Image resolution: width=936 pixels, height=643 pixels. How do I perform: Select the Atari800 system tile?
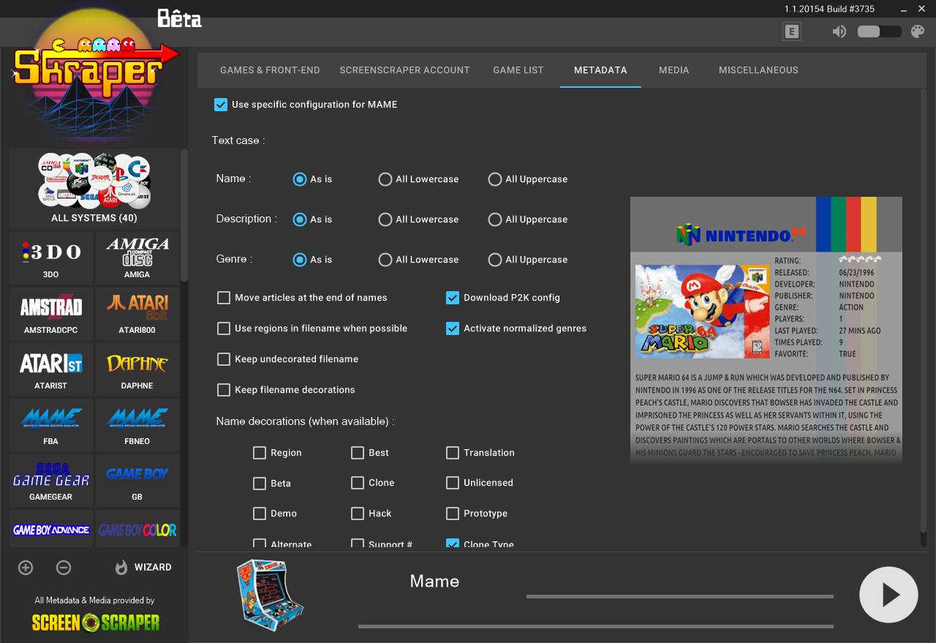137,314
